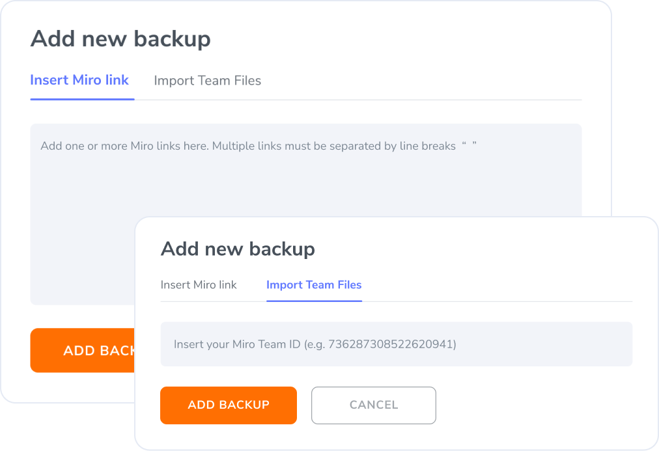Click the placeholder text about multiple Miro links
This screenshot has width=659, height=451.
247,146
